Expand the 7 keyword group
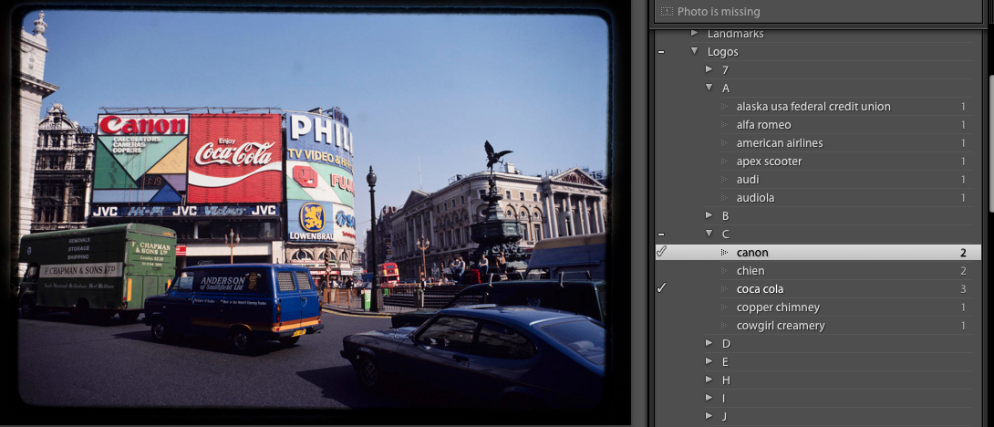994x427 pixels. pyautogui.click(x=709, y=69)
